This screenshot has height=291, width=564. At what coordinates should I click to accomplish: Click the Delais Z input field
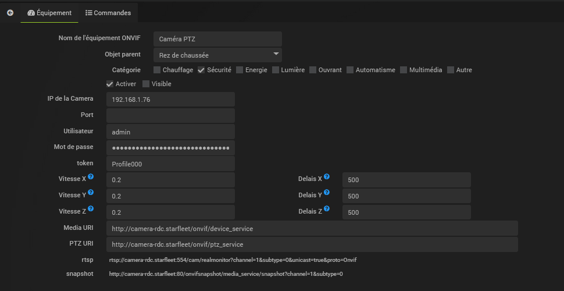tap(406, 212)
